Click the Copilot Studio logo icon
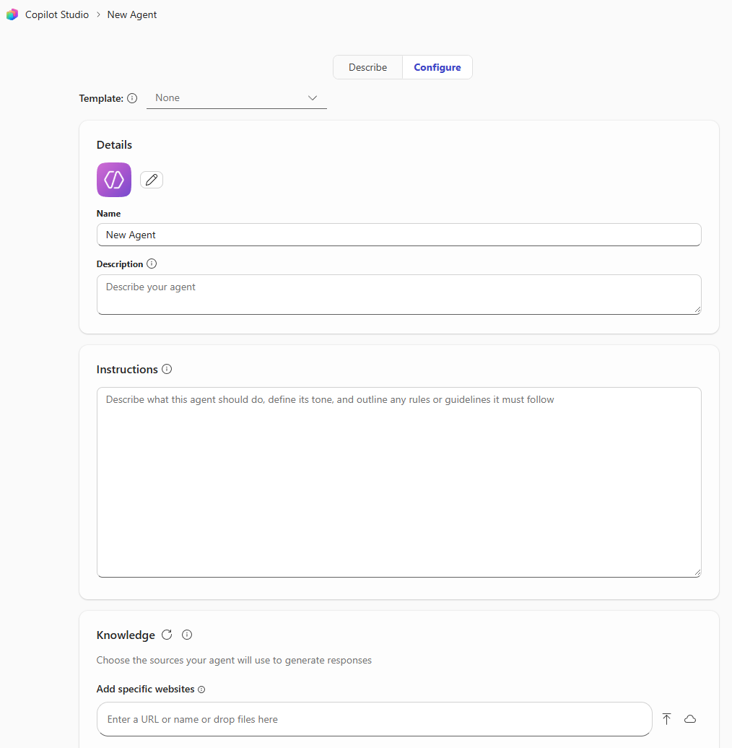 [x=12, y=14]
